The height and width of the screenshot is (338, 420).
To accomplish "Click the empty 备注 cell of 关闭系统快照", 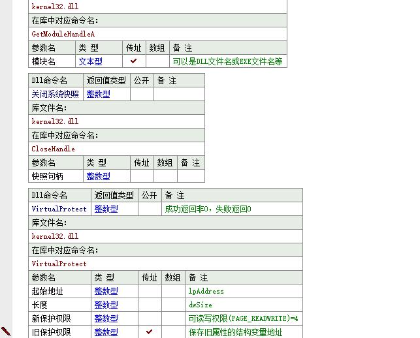I will (179, 94).
